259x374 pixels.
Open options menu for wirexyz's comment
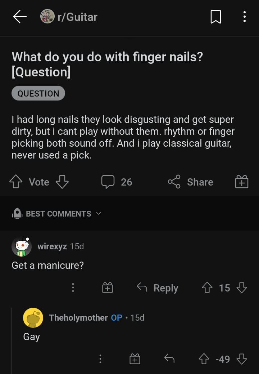click(x=73, y=288)
